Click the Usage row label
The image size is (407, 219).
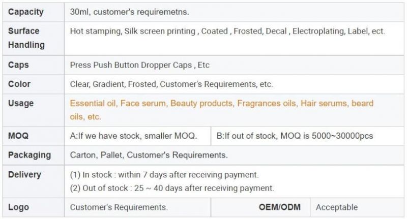pos(21,103)
